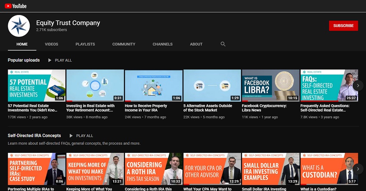This screenshot has width=366, height=191.
Task: Click '38K views • 8 months ago' text
Action: [87, 117]
